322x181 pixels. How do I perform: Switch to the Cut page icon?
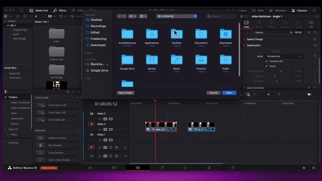click(x=114, y=167)
